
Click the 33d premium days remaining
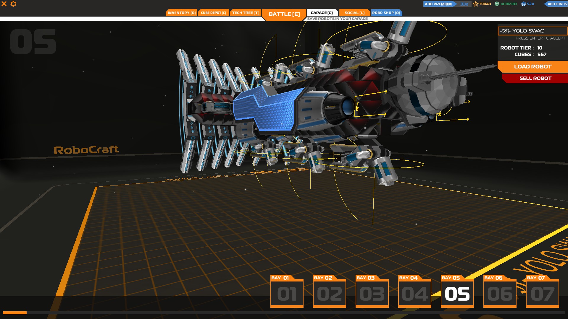[464, 4]
